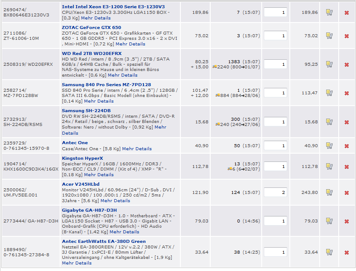This screenshot has width=356, height=271.
Task: Click the cart icon for Acer V245HLbd
Action: pos(329,192)
